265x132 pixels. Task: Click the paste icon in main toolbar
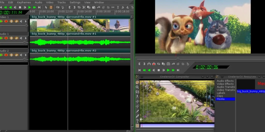point(94,7)
